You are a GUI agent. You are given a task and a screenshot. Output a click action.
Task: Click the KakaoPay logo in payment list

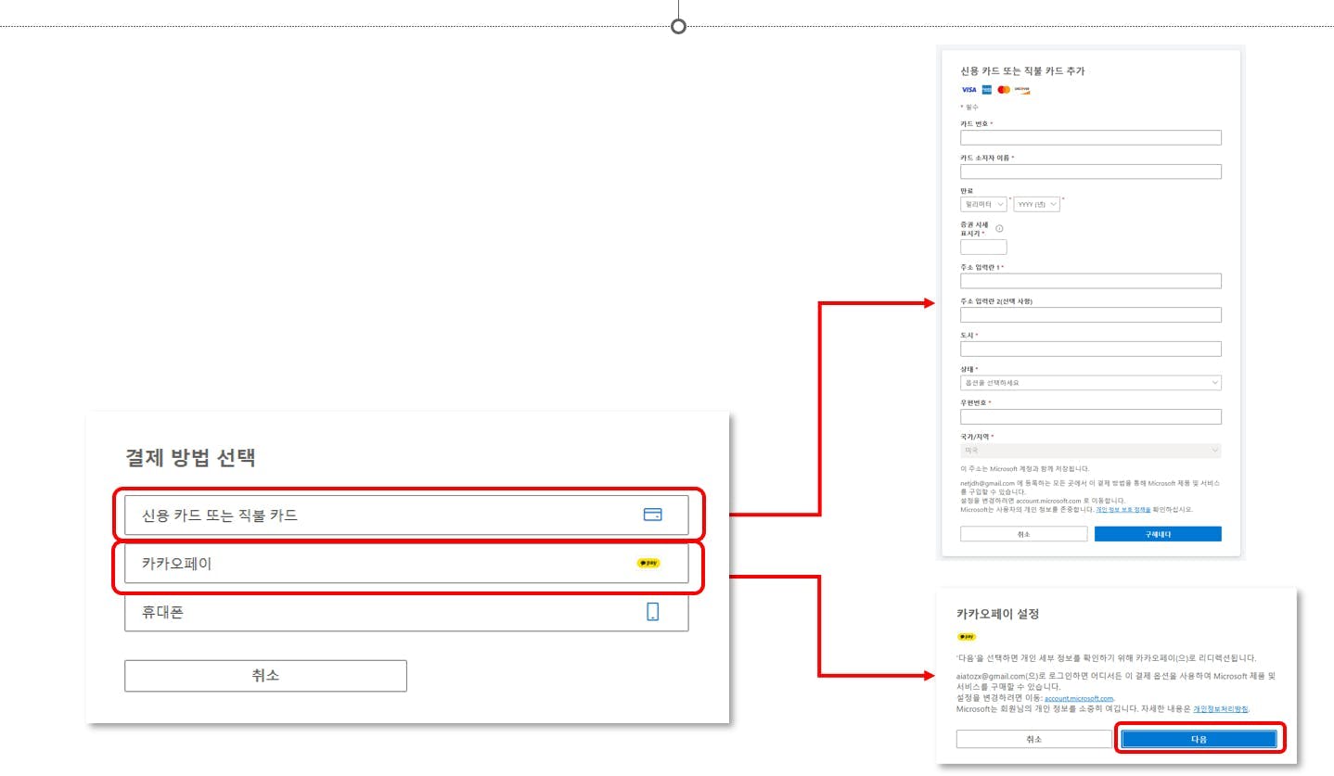648,563
